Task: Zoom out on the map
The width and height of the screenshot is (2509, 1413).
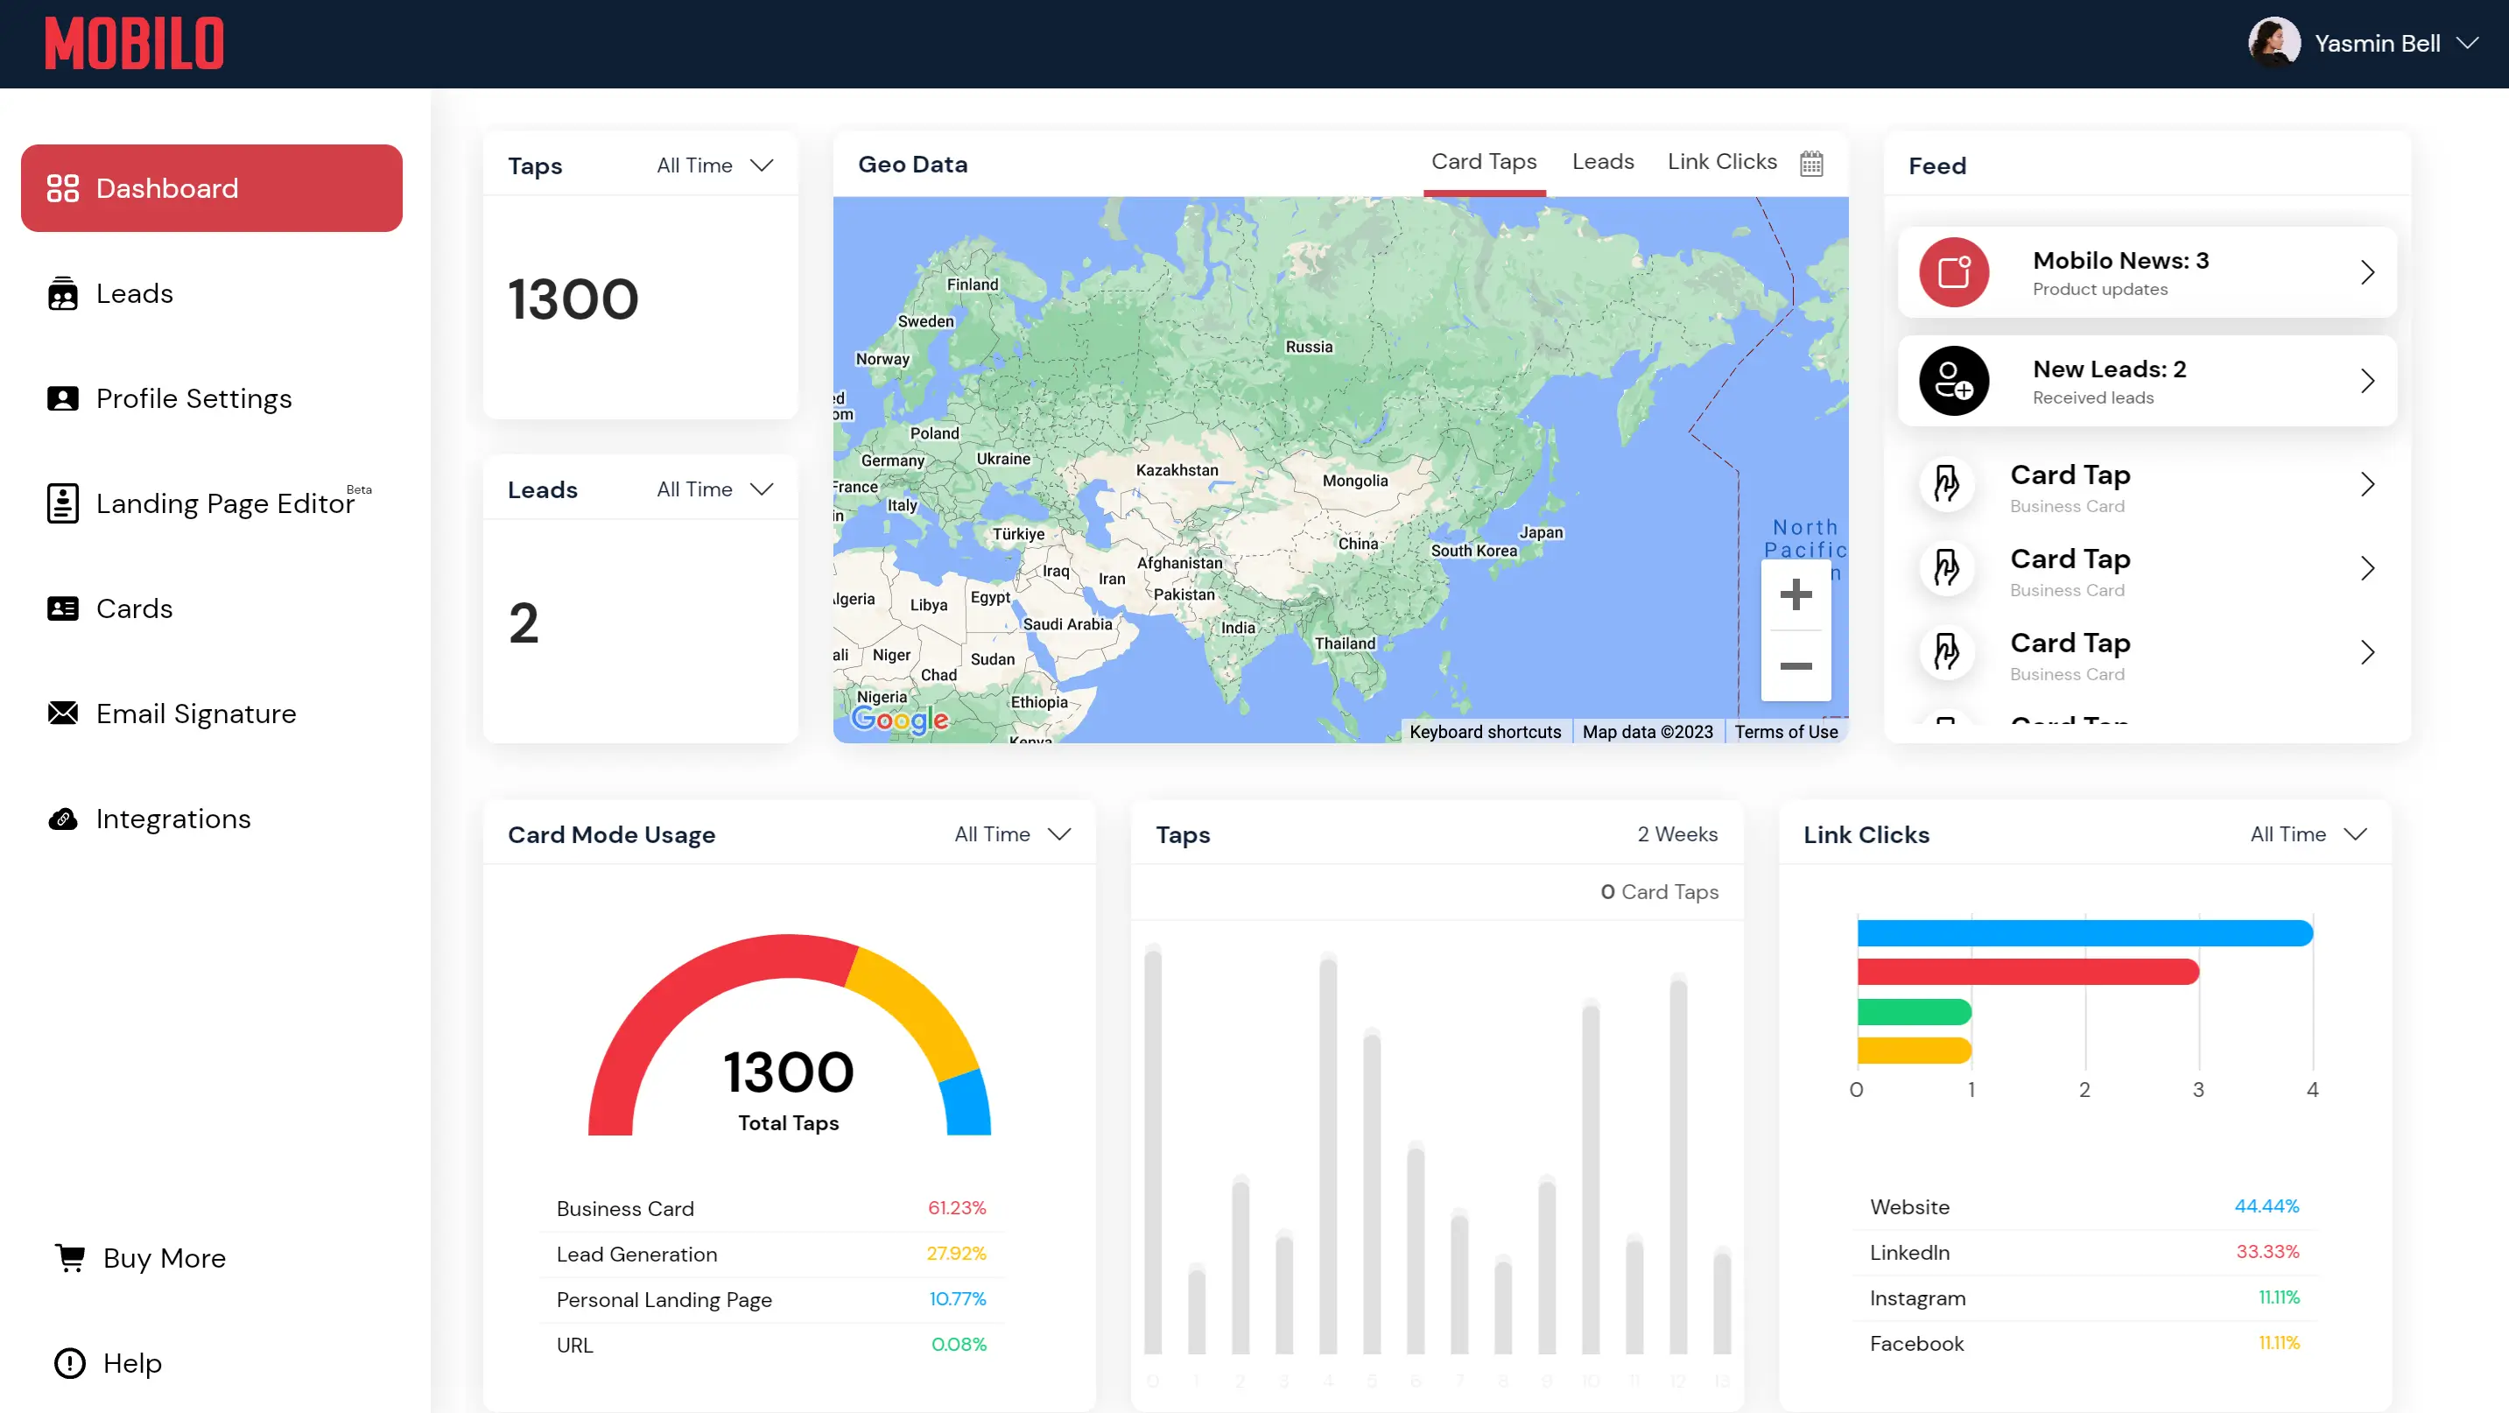Action: 1795,666
